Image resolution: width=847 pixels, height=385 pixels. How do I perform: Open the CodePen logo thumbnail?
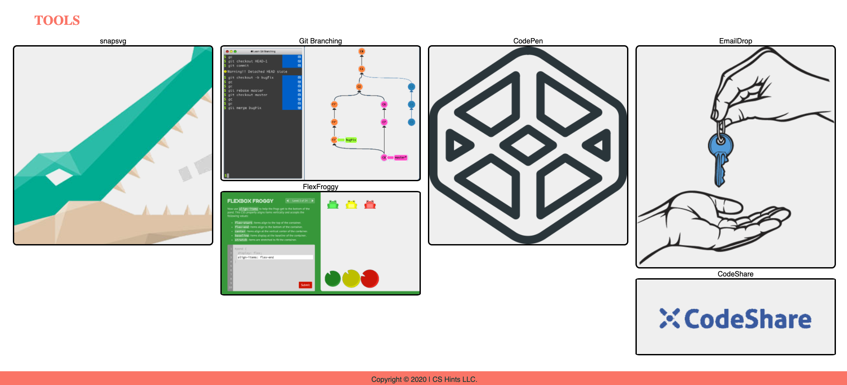(x=528, y=145)
